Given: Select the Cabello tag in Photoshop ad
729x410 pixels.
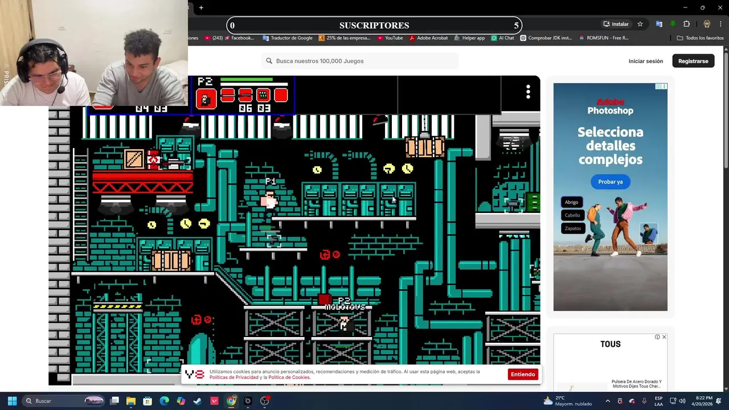Looking at the screenshot, I should [x=572, y=215].
